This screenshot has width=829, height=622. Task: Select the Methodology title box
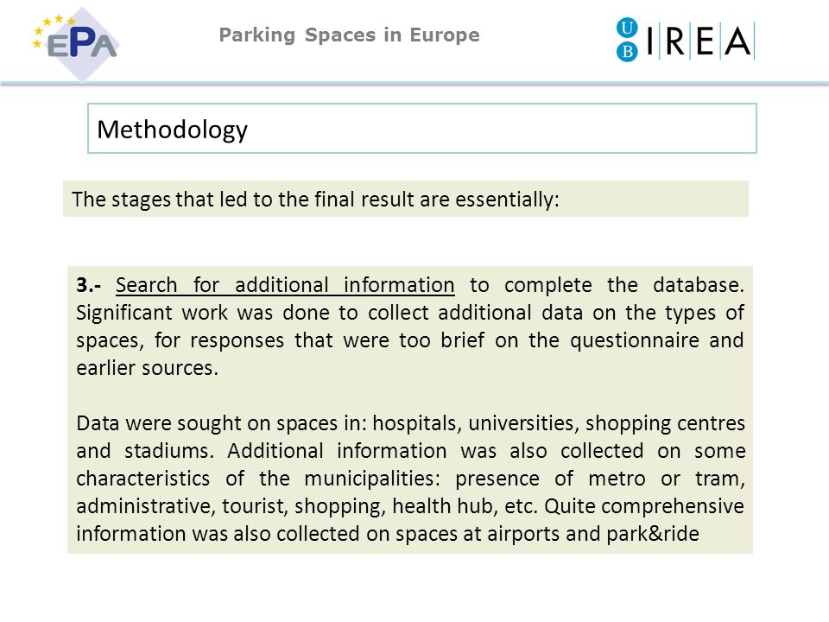tap(422, 129)
